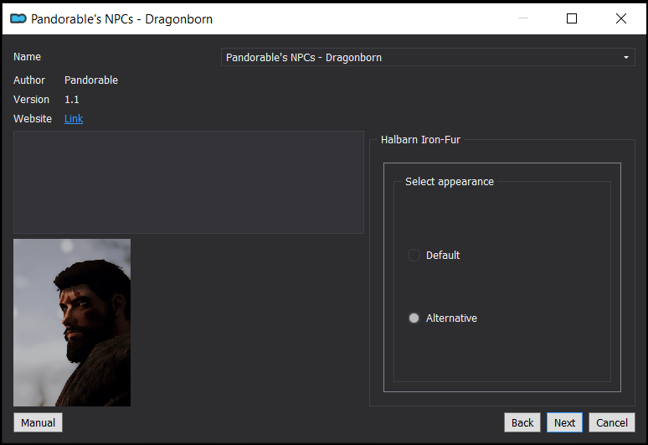This screenshot has height=445, width=648.
Task: Close the installer window
Action: (x=620, y=18)
